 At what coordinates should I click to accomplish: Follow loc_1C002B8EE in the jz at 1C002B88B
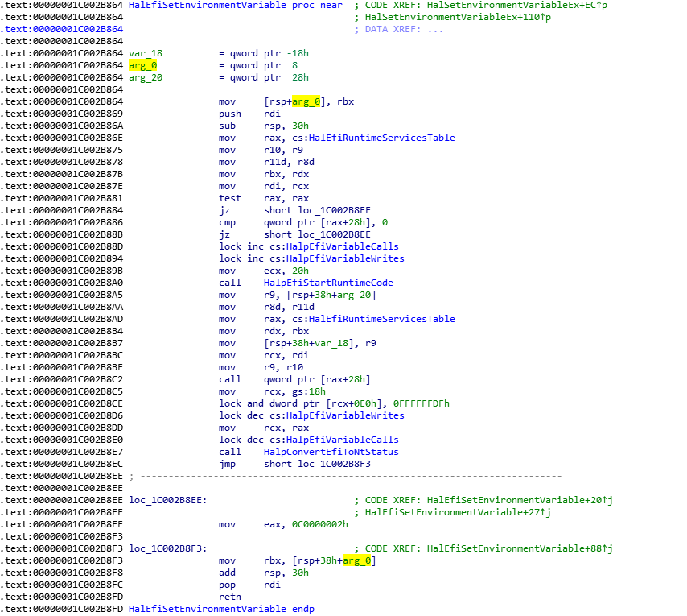point(335,234)
